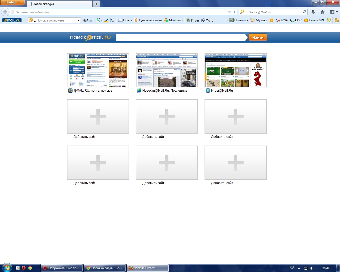Add a site in the middle-row left tile

98,116
